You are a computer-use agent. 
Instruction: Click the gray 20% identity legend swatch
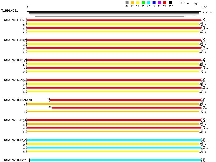tap(127, 3)
